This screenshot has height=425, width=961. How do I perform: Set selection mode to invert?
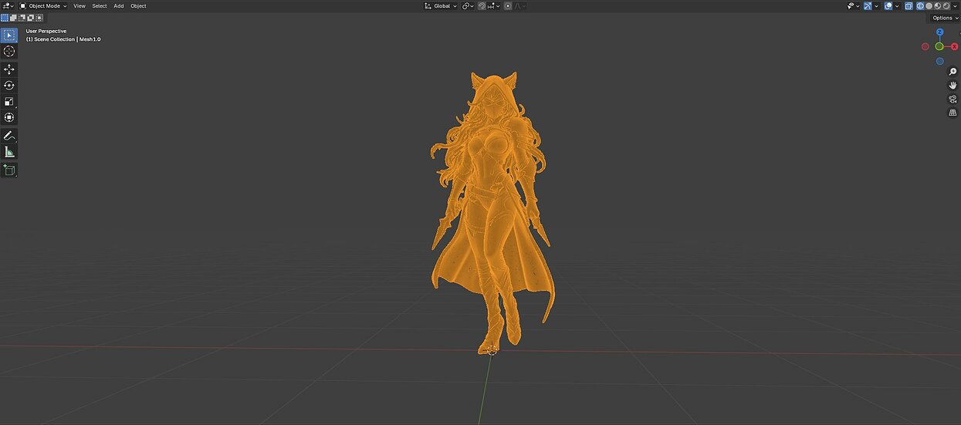point(30,18)
